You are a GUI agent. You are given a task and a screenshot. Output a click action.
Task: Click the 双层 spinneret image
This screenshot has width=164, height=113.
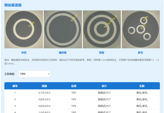pos(102,29)
